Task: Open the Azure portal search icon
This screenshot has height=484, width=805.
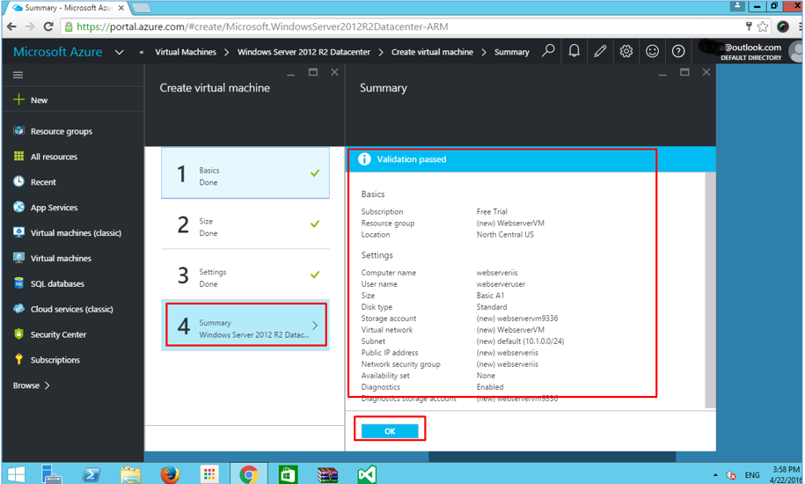Action: tap(548, 51)
